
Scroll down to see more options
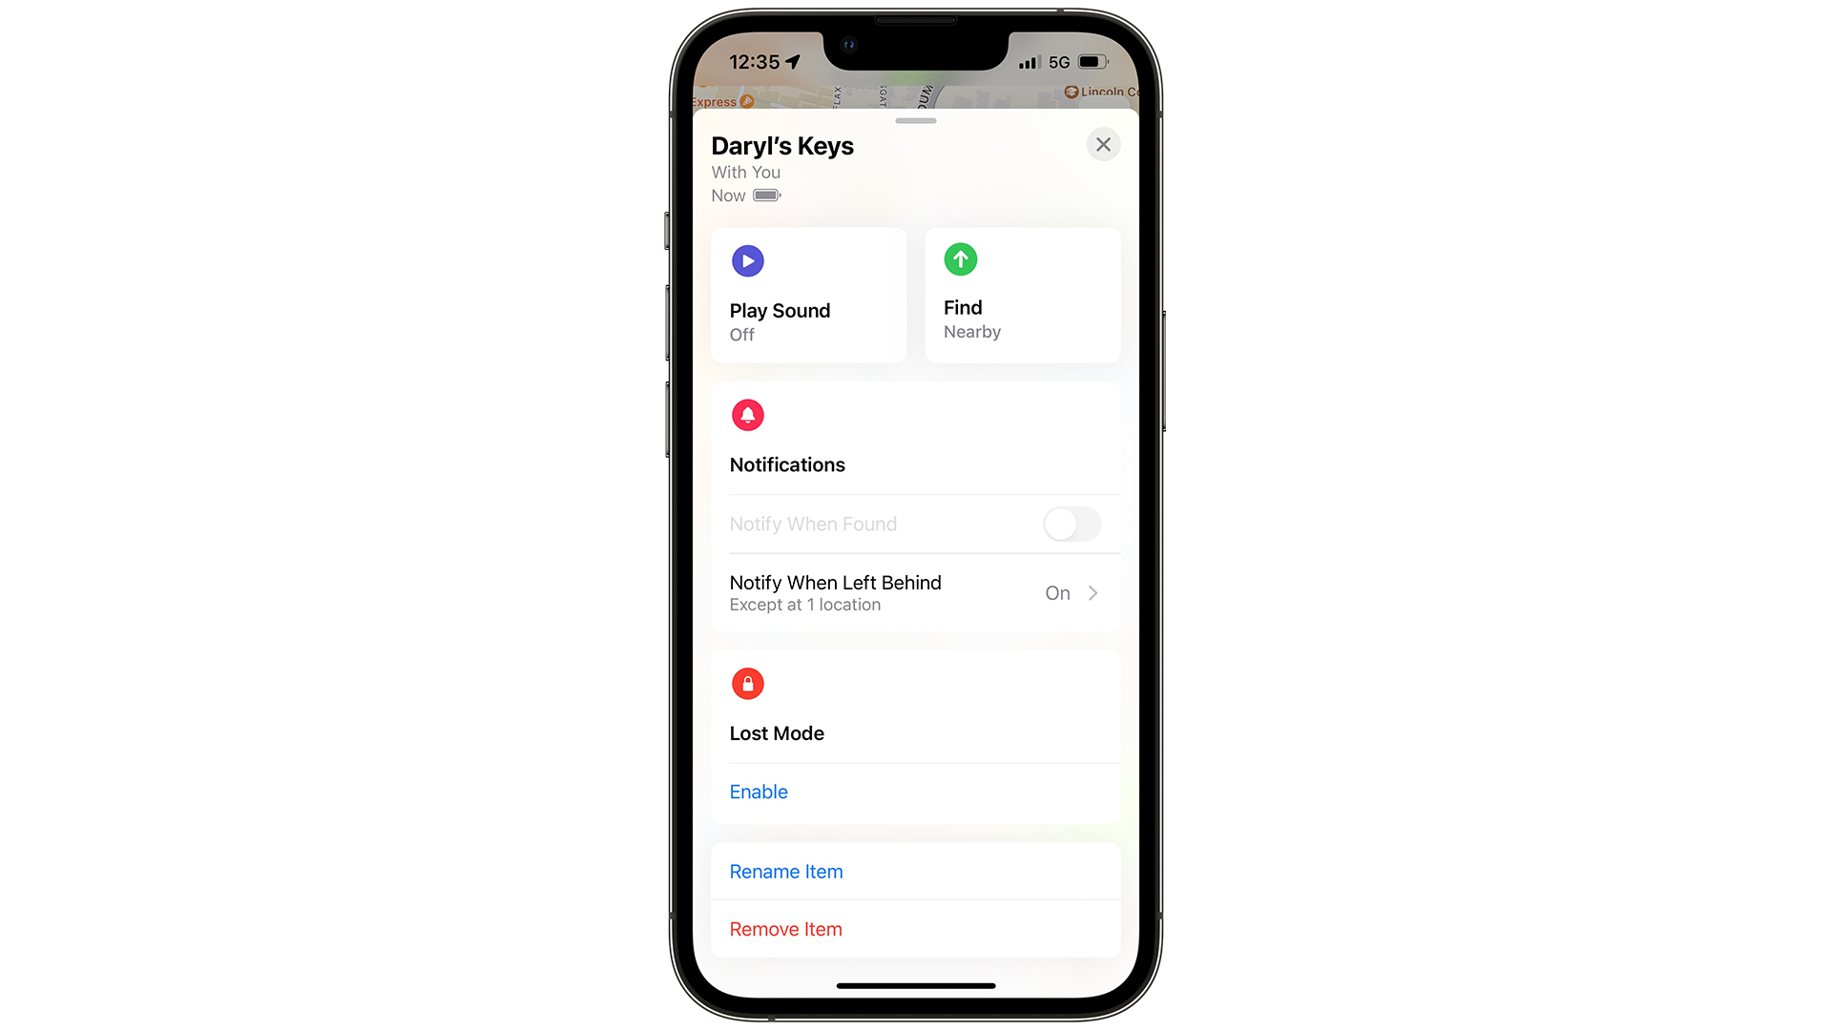point(915,119)
